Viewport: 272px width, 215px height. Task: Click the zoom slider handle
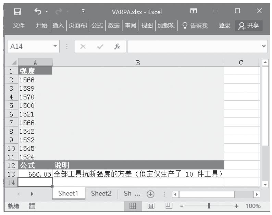[x=209, y=206]
